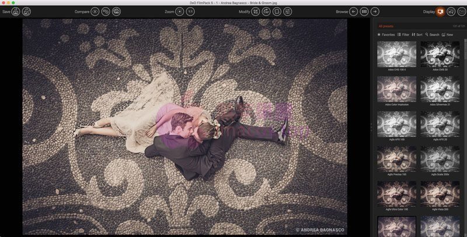Open the presets Sort options
Viewport: 467px width, 237px height.
[x=417, y=35]
